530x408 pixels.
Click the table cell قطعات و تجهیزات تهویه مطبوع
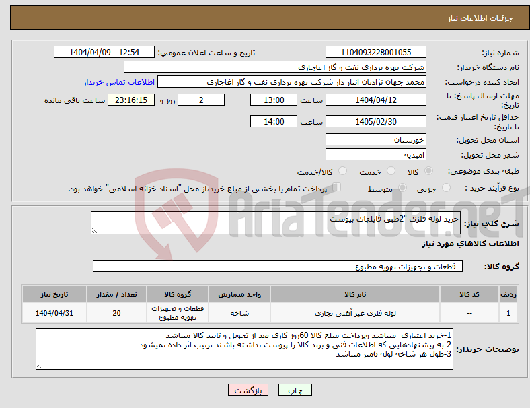(x=178, y=313)
